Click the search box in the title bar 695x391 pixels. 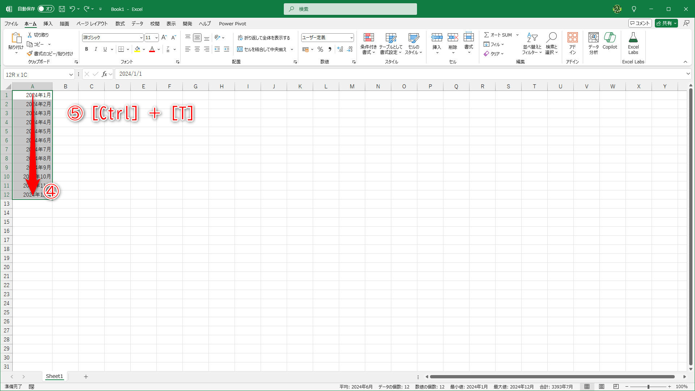[x=350, y=9]
